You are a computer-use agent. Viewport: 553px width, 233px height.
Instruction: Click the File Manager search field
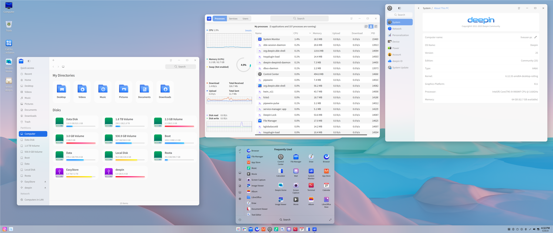[x=180, y=67]
